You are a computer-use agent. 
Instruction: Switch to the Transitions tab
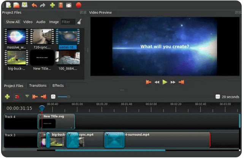tap(38, 86)
